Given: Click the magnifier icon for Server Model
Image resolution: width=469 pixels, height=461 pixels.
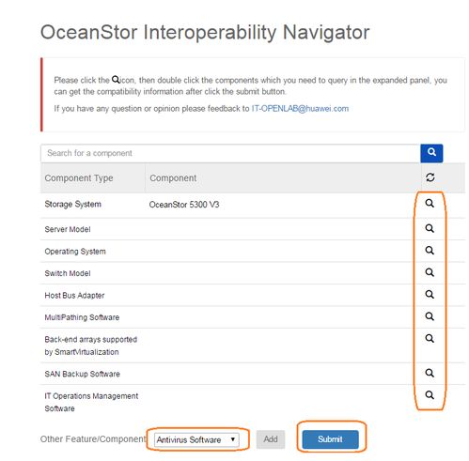Looking at the screenshot, I should (430, 228).
